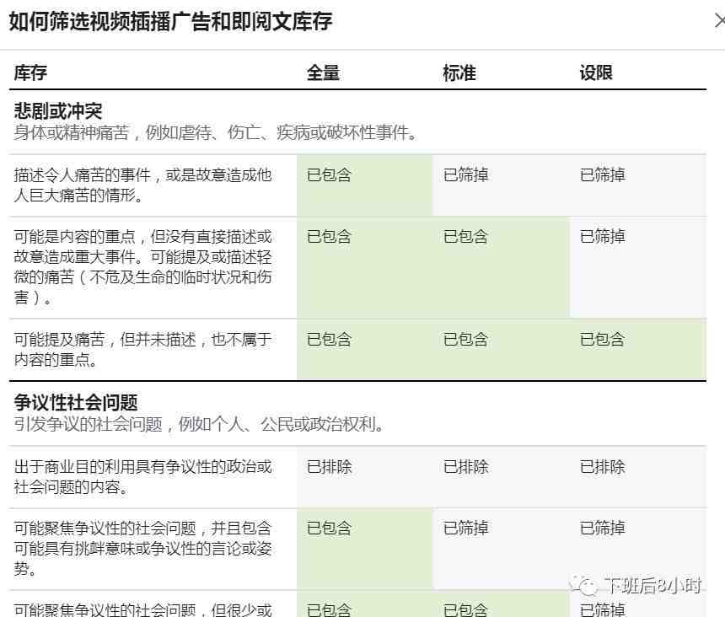Click 设限 已筛掉 cell in 描述令人痛苦的事件 row
Image resolution: width=725 pixels, height=617 pixels.
coord(637,185)
